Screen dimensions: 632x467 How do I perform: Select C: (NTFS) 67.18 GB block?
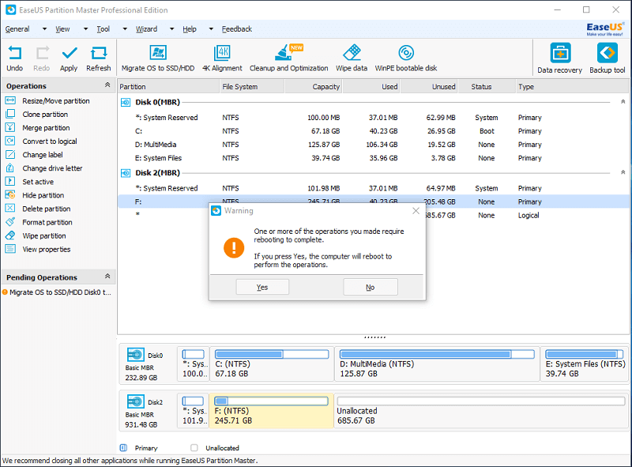tap(272, 363)
